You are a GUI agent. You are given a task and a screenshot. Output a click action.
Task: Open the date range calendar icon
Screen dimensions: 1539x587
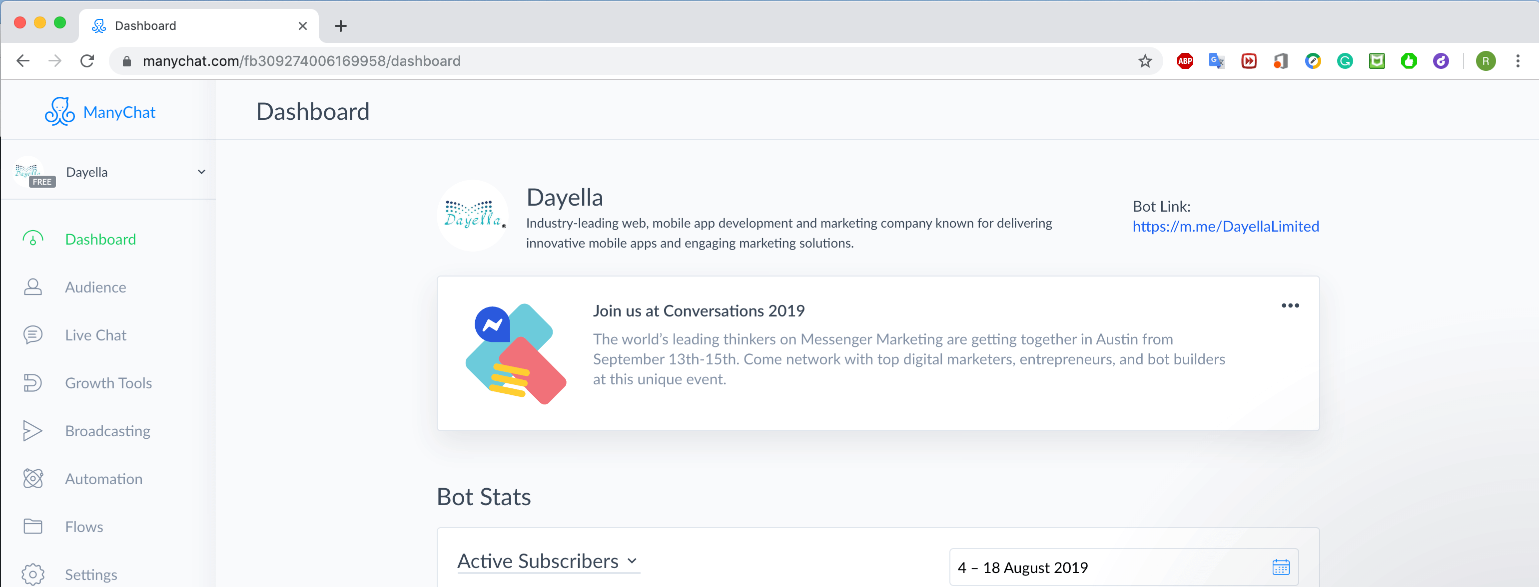[x=1281, y=567]
